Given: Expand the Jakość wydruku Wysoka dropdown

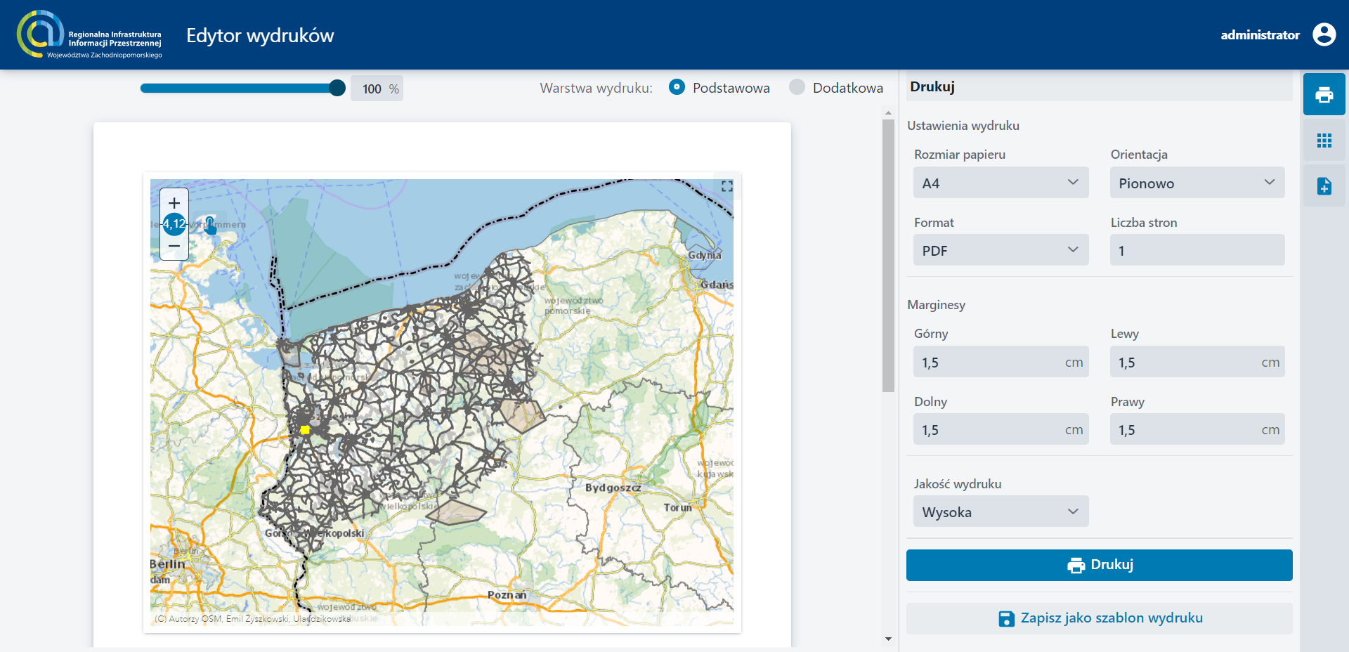Looking at the screenshot, I should (1001, 511).
